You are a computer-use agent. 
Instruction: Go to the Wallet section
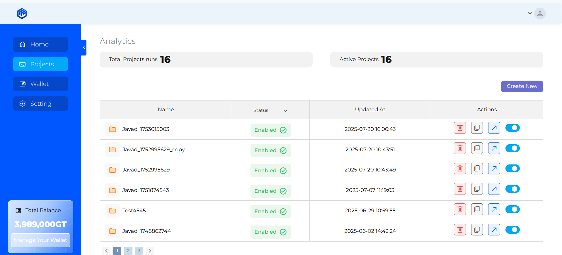click(x=40, y=84)
